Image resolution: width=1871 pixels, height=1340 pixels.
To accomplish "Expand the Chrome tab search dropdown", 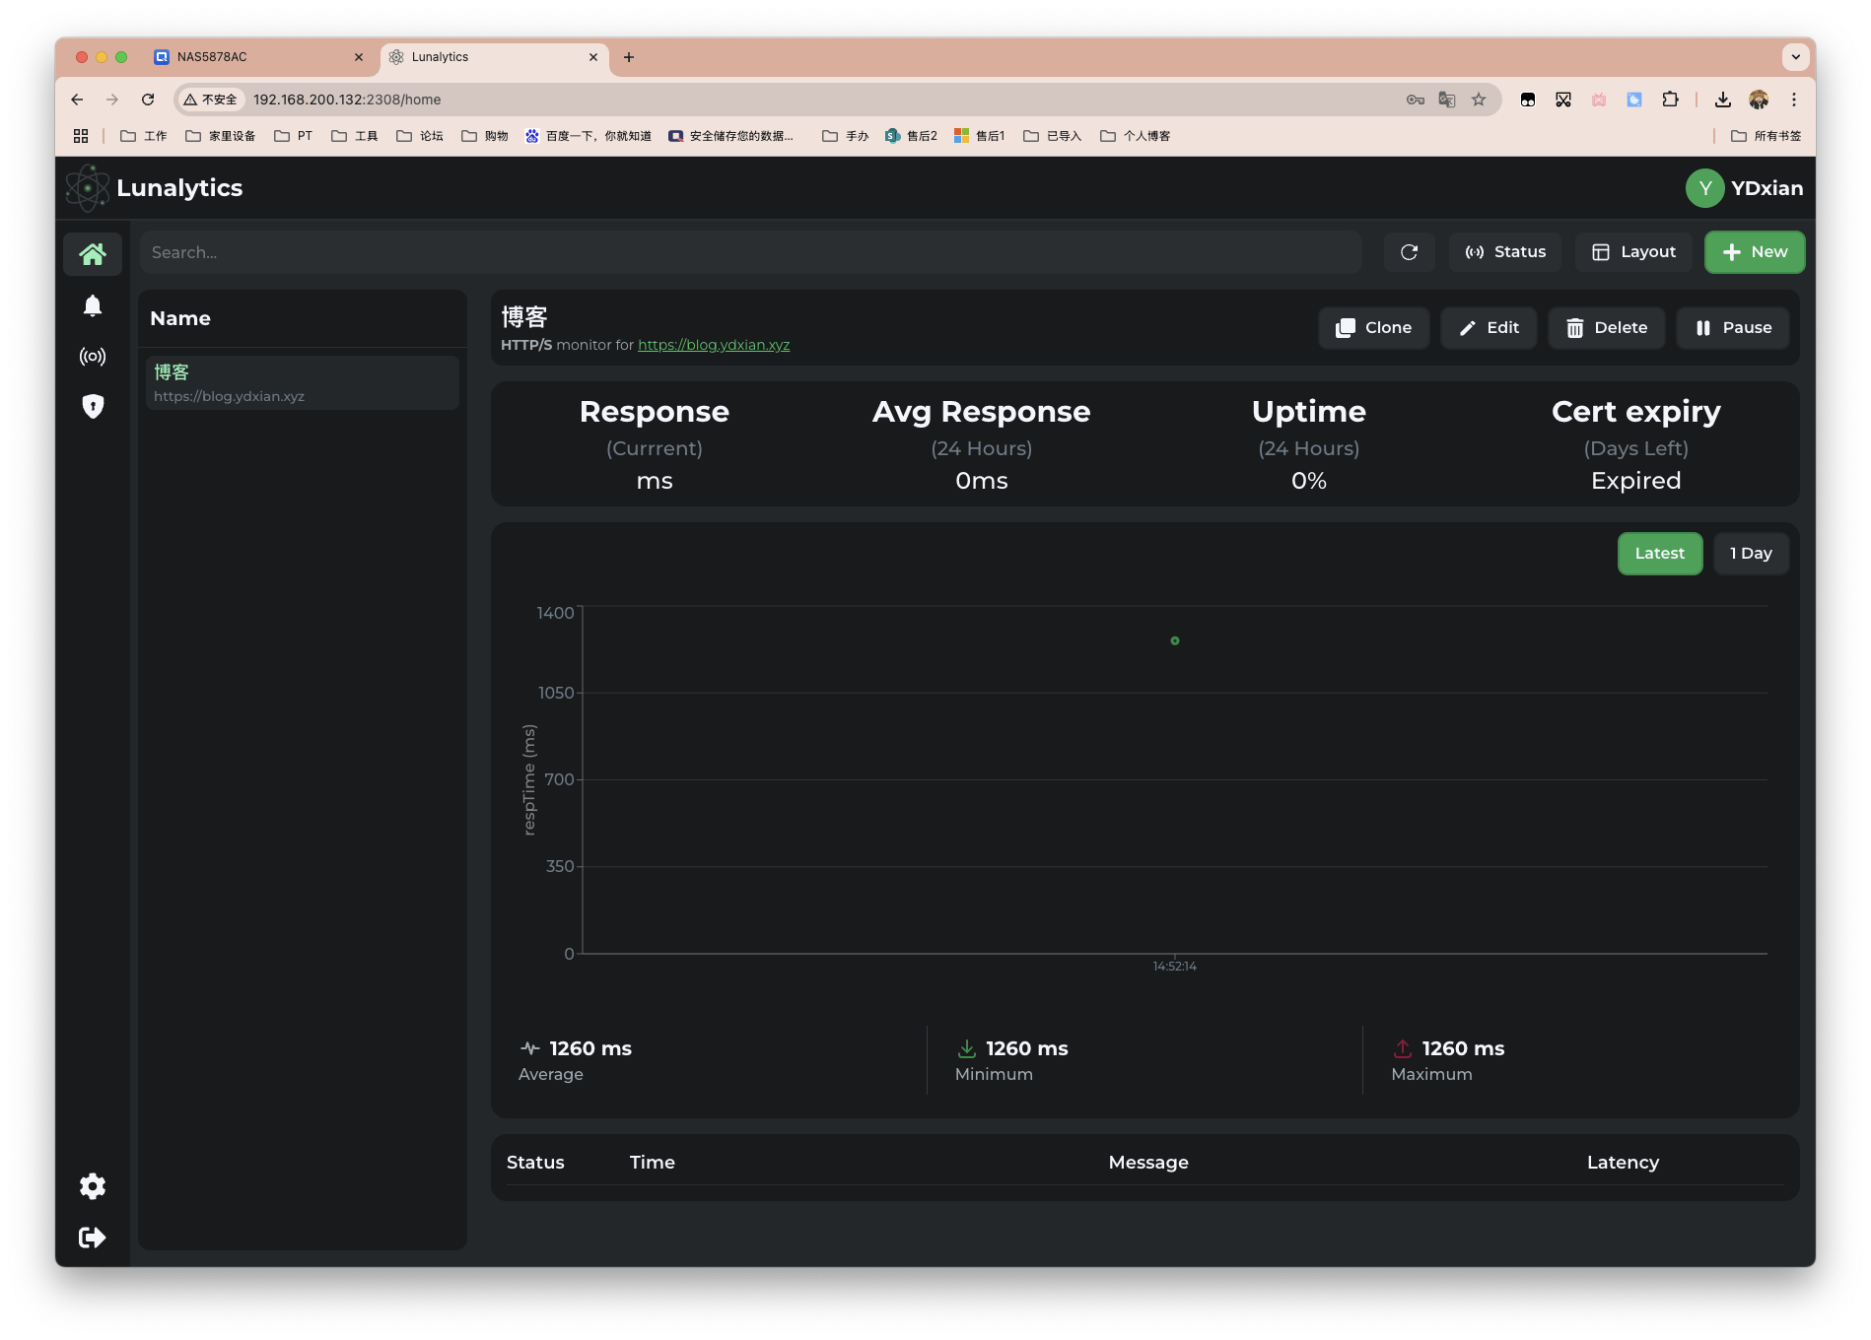I will click(1795, 57).
